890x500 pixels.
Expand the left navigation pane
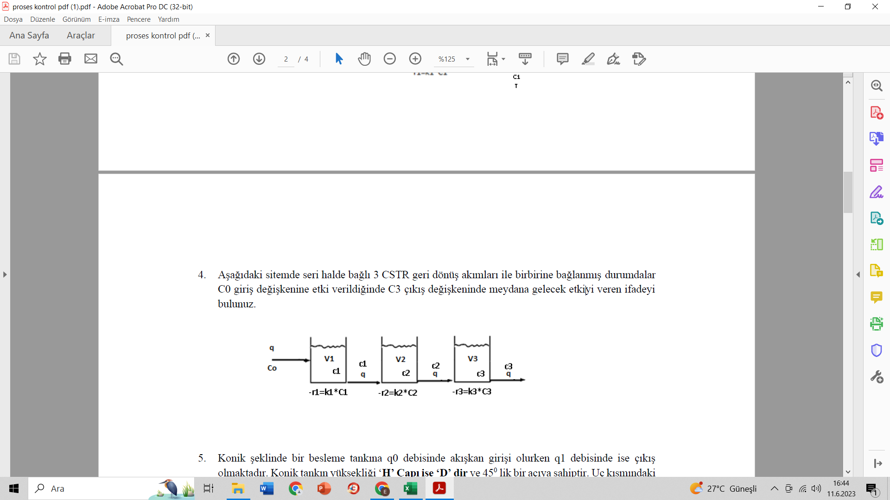point(5,275)
